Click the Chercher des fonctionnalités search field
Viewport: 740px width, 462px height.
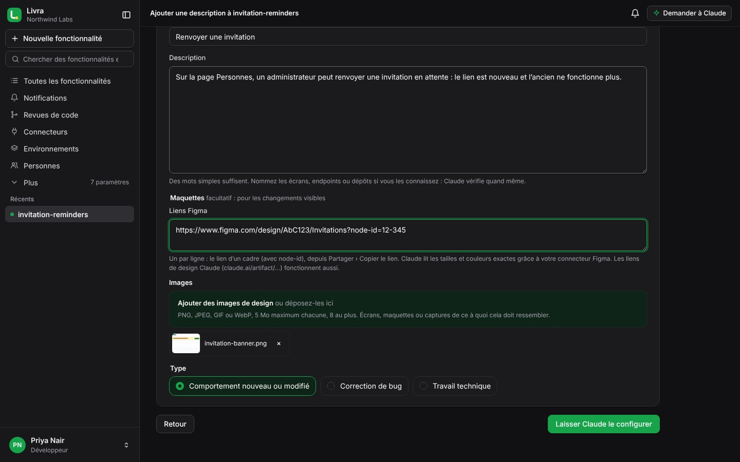[69, 59]
